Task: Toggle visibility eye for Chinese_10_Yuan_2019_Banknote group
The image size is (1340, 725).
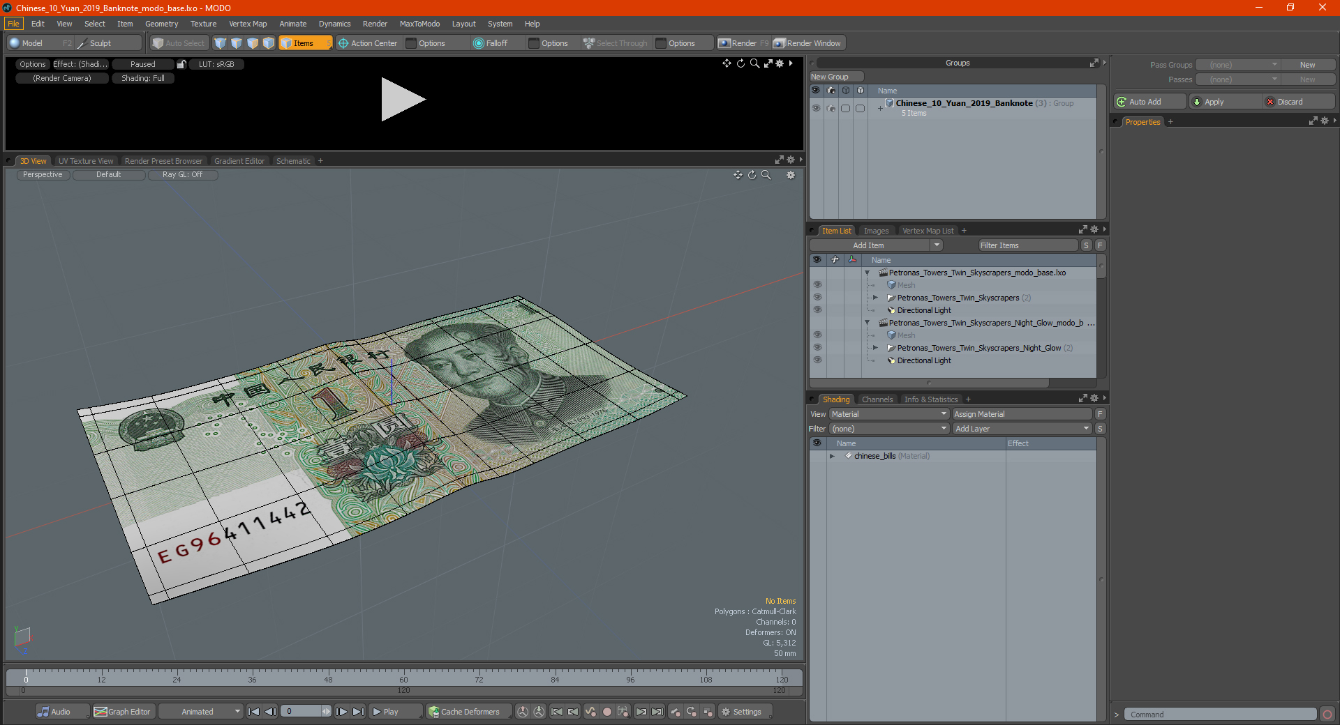Action: 816,108
